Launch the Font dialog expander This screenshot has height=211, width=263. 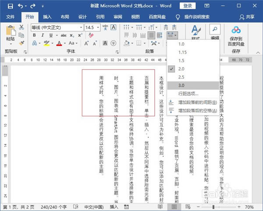tap(117, 52)
